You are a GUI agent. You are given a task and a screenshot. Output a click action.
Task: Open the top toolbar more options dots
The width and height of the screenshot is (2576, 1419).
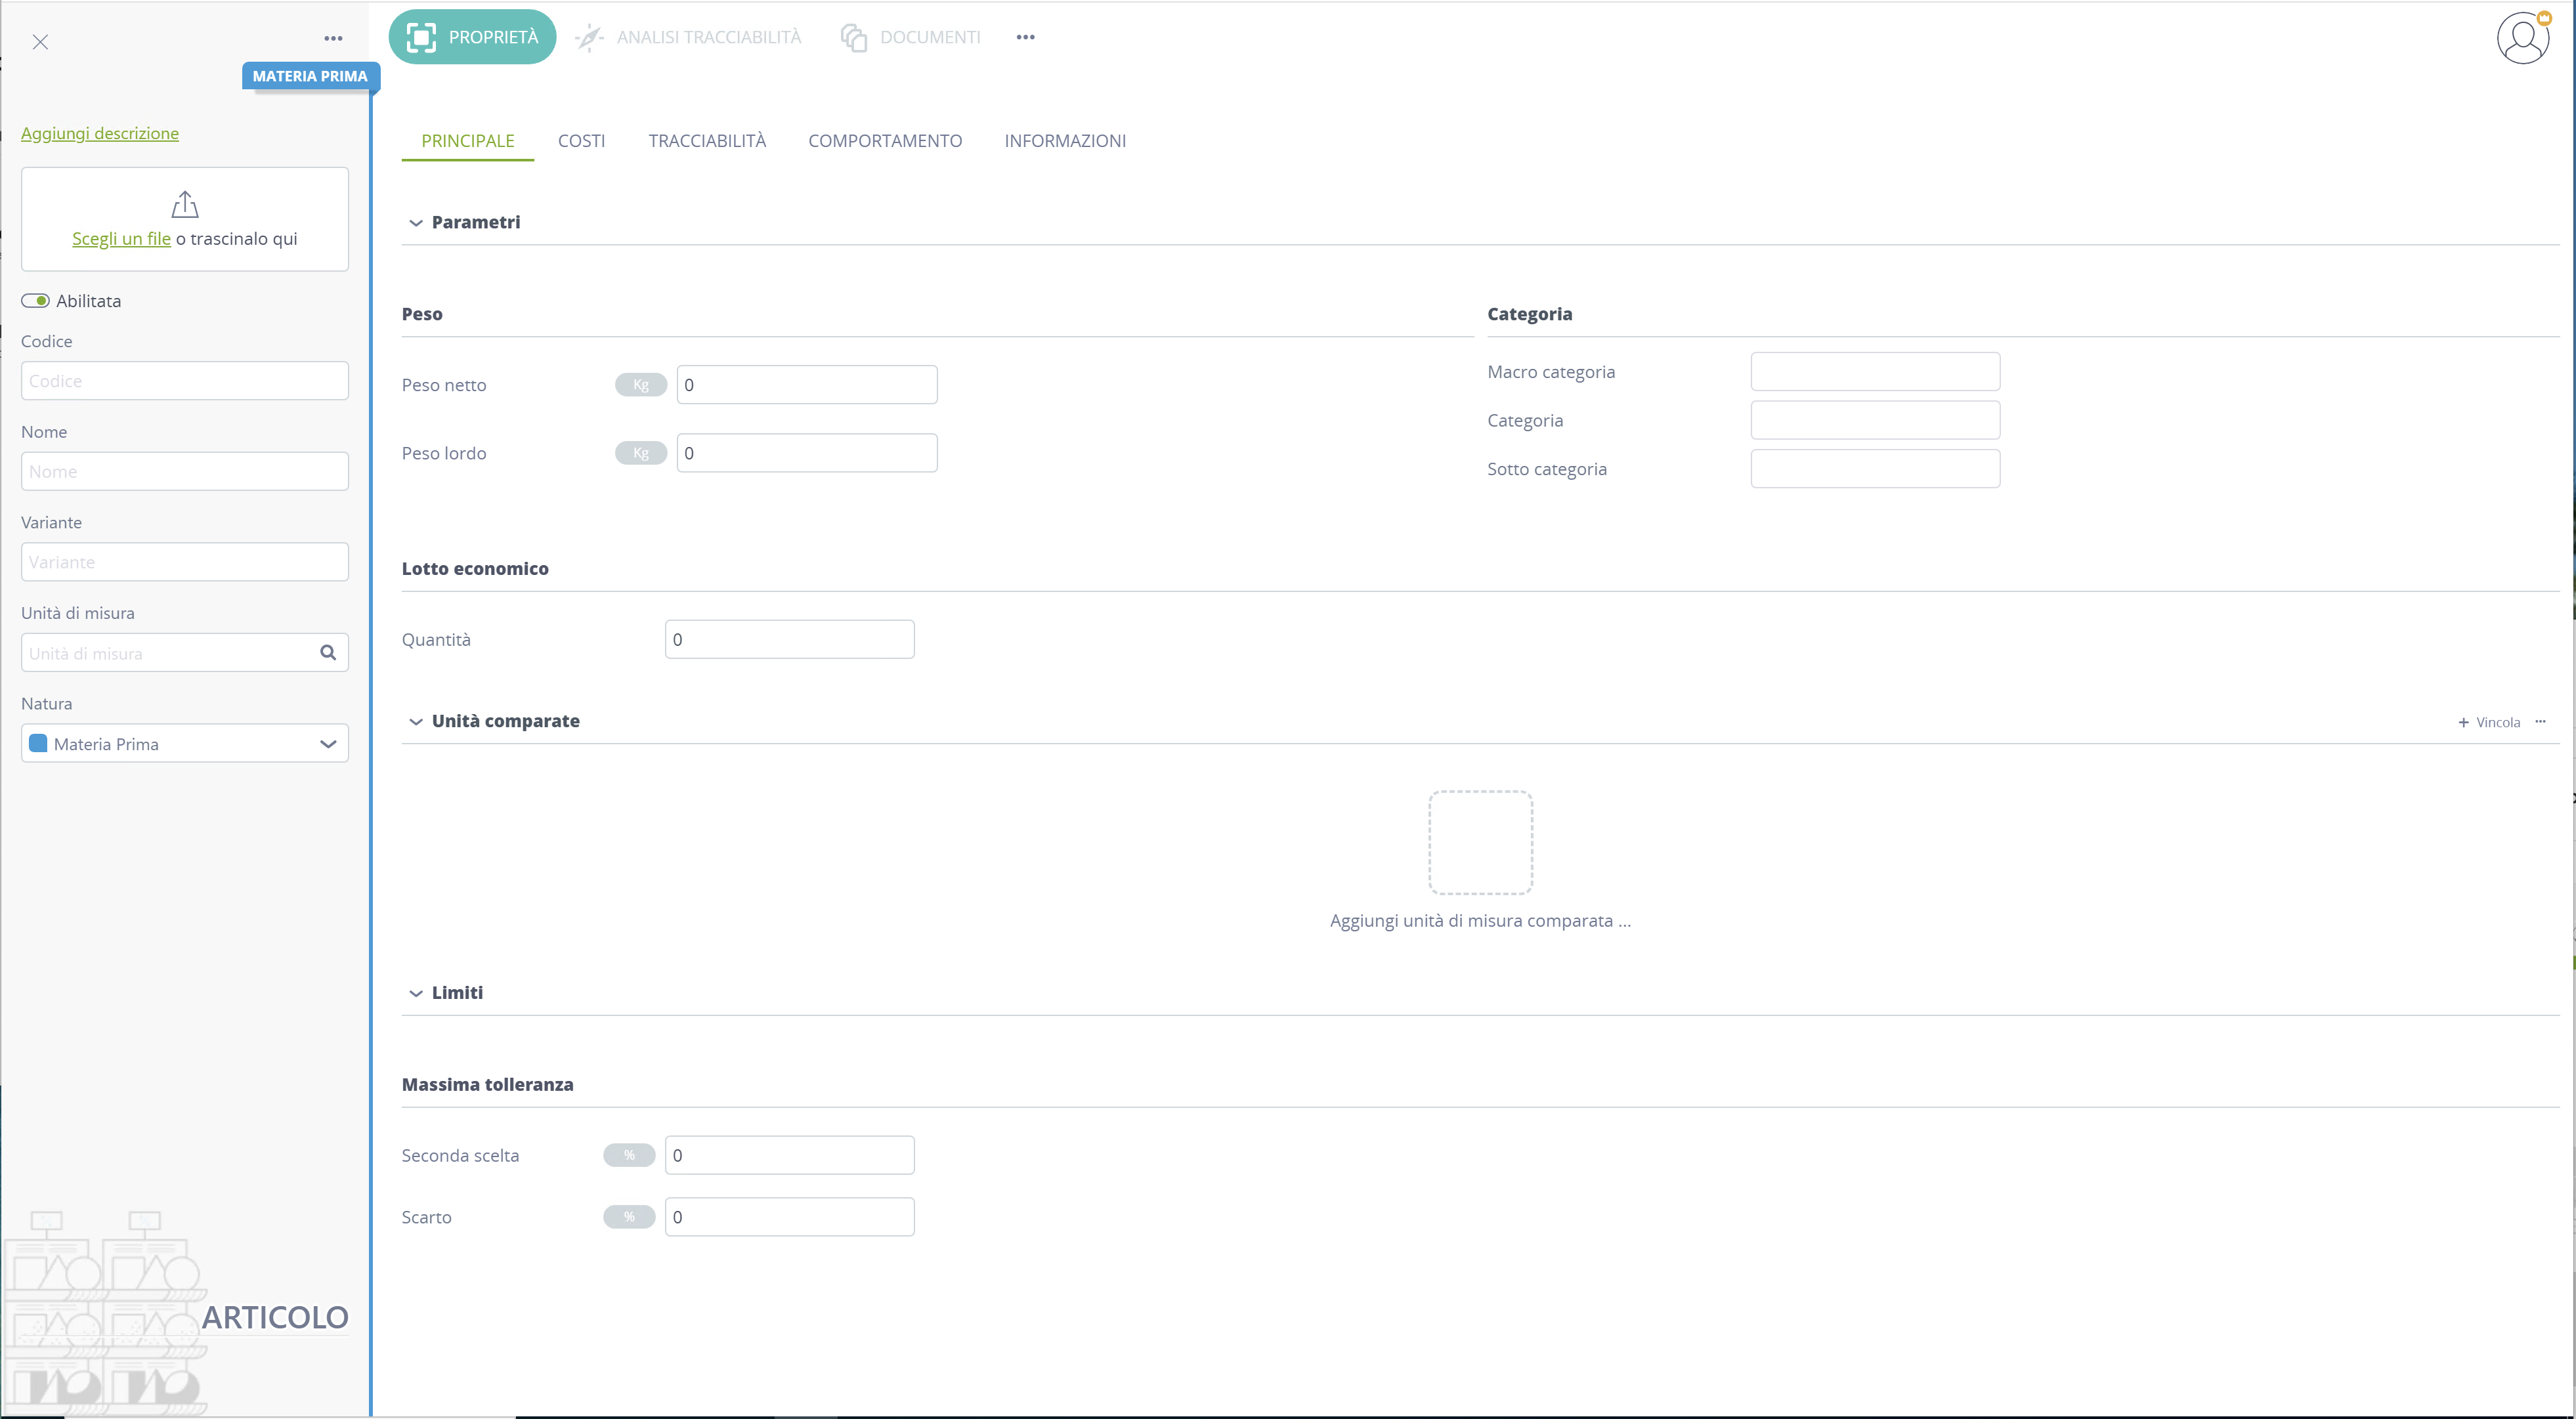point(1025,37)
